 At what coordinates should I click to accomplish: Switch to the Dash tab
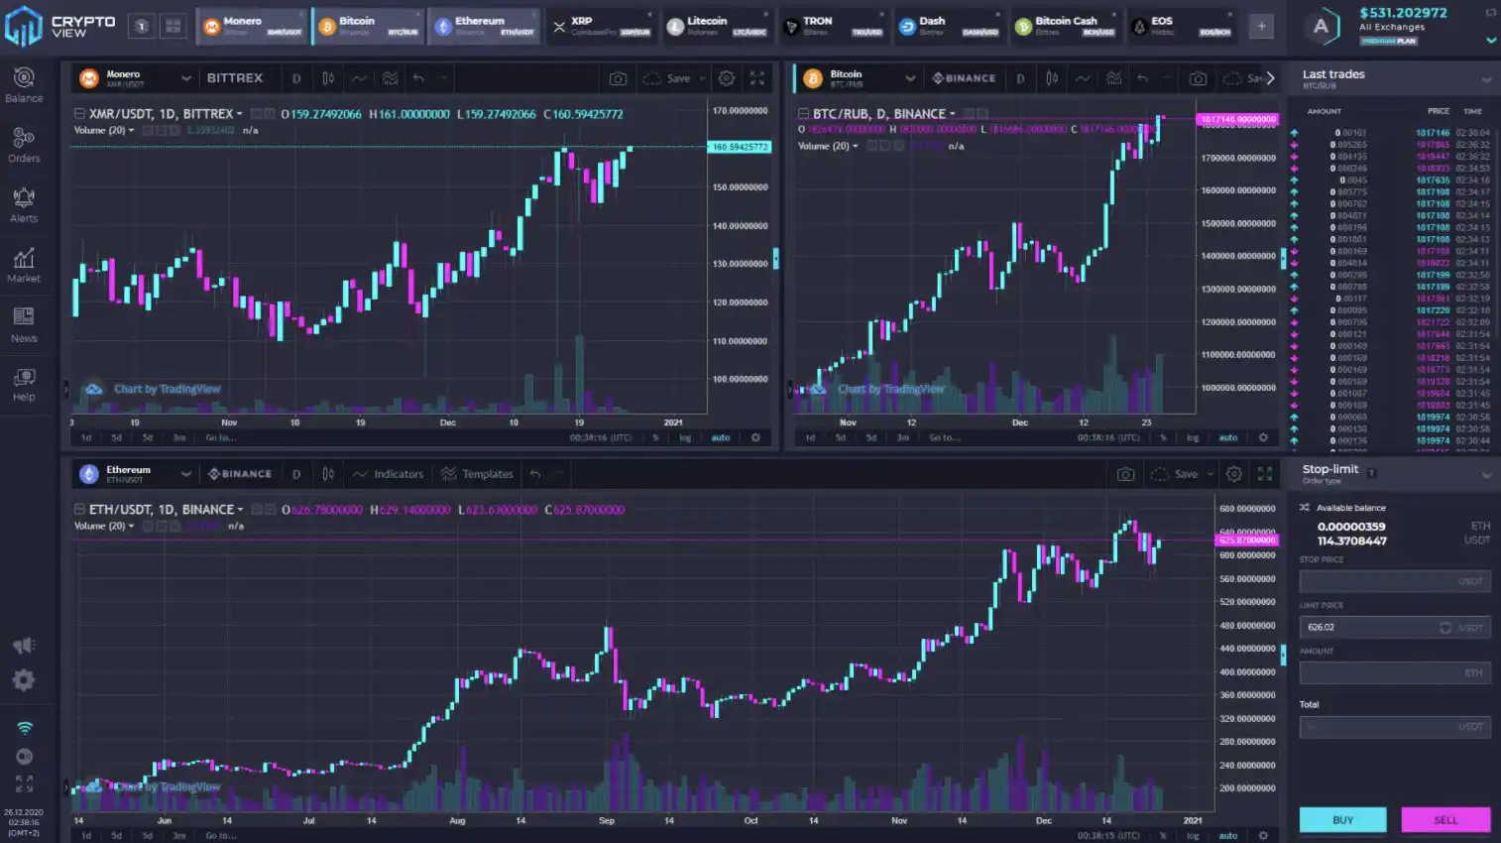click(x=949, y=26)
